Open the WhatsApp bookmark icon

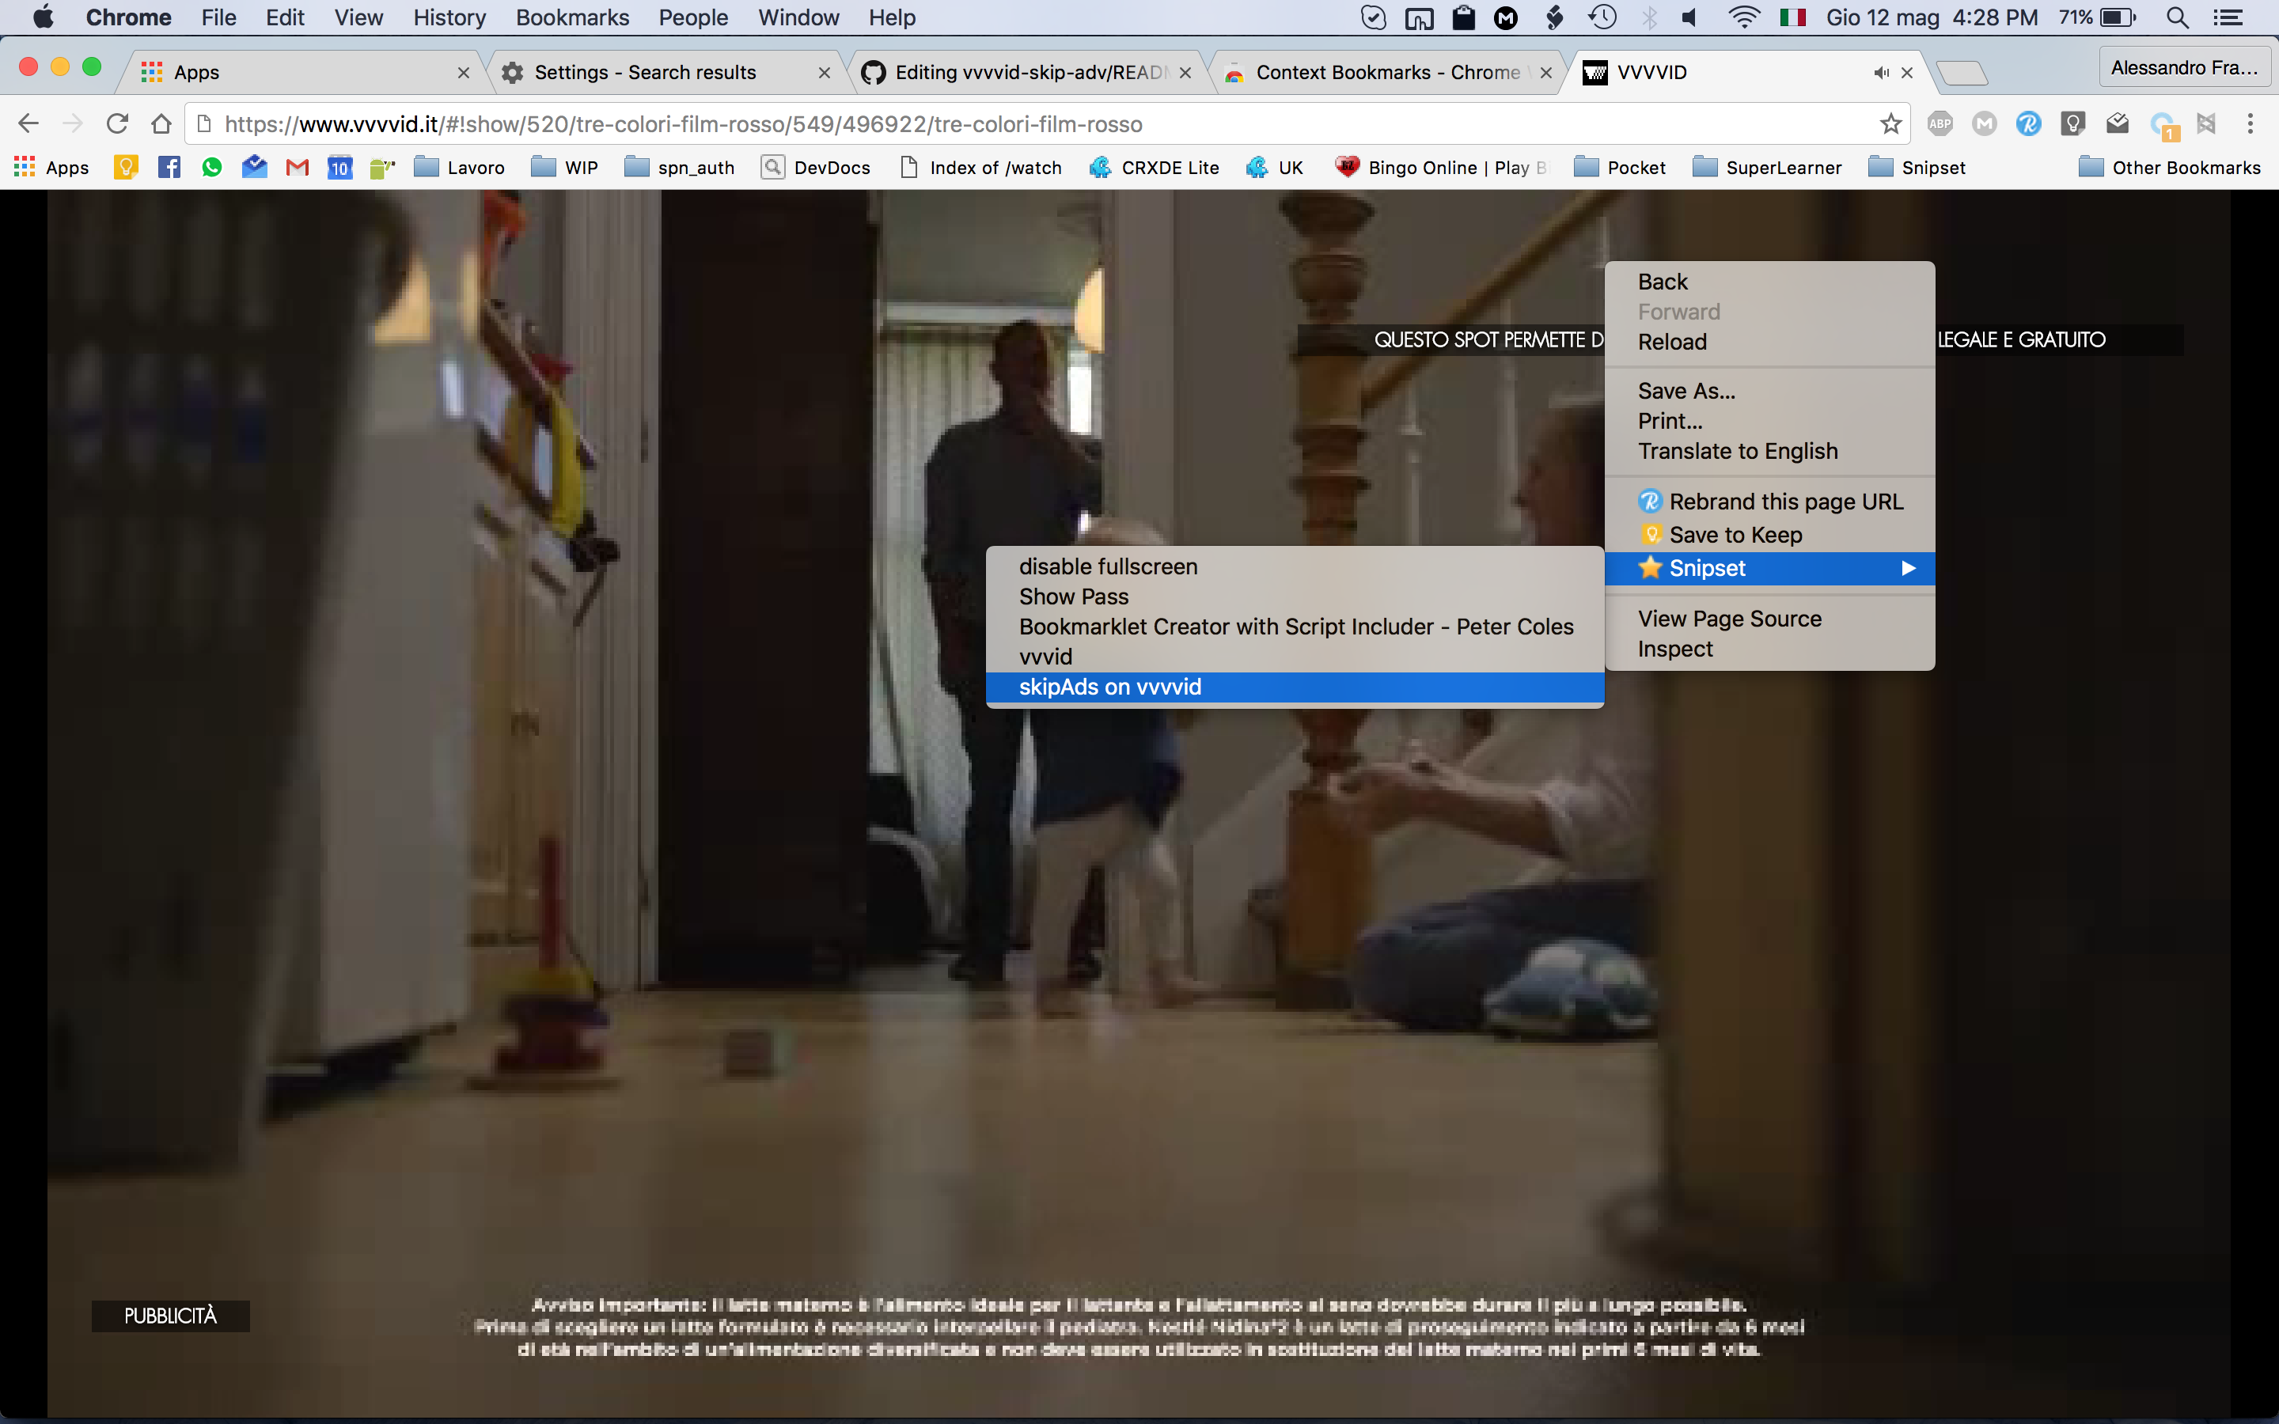tap(212, 168)
